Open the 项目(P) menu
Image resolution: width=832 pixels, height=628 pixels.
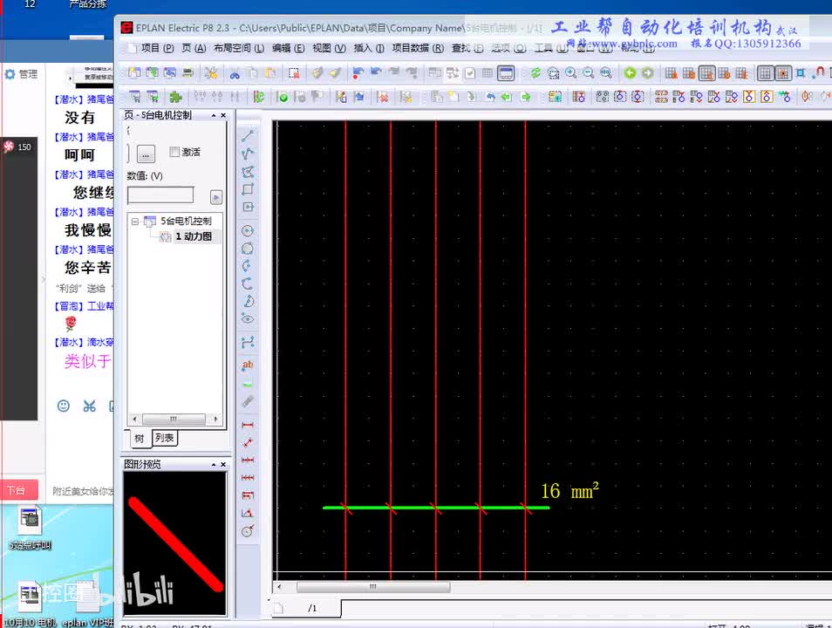pyautogui.click(x=158, y=48)
